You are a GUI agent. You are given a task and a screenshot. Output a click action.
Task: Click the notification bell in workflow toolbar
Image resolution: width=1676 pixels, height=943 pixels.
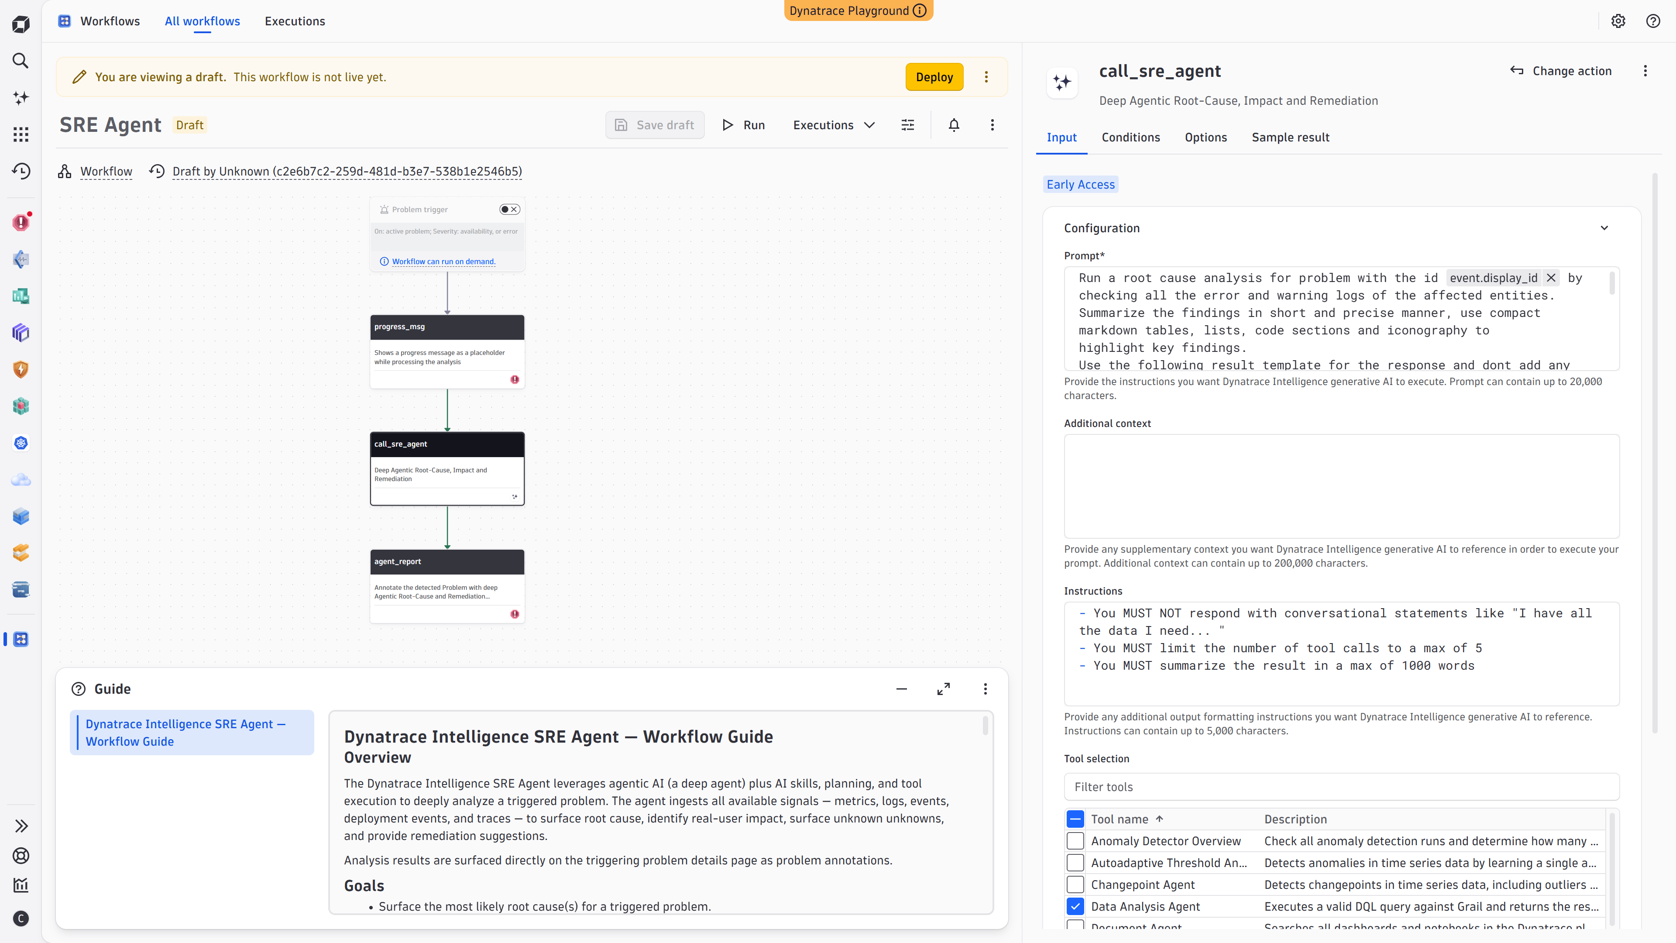(x=954, y=125)
